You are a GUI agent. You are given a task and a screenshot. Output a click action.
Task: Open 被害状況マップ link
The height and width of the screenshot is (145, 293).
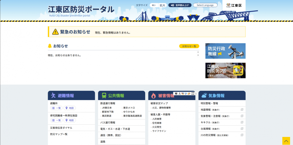click(159, 103)
